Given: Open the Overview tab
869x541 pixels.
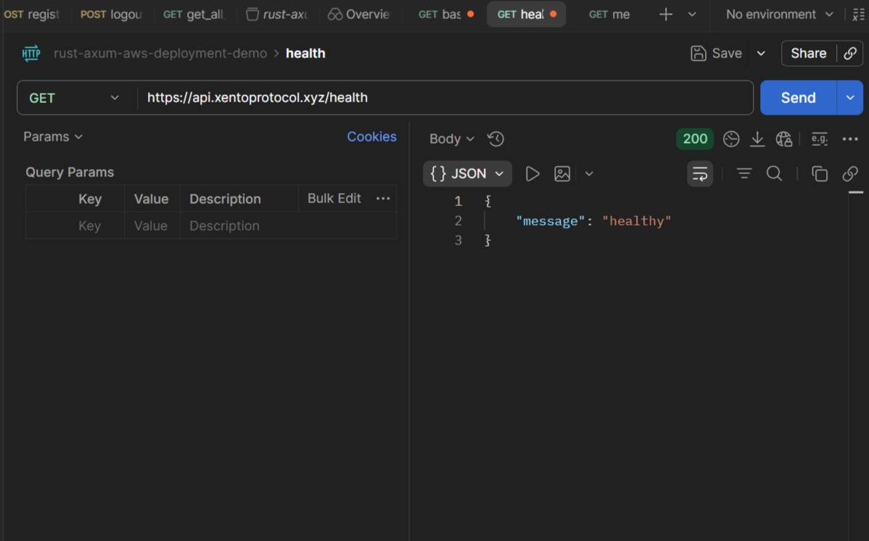Looking at the screenshot, I should 359,15.
